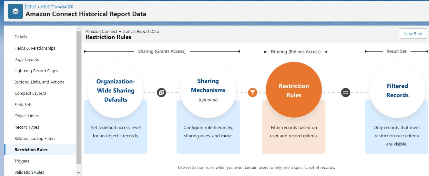Click the Filtered Records circle graphic
The width and height of the screenshot is (429, 176).
pyautogui.click(x=397, y=90)
